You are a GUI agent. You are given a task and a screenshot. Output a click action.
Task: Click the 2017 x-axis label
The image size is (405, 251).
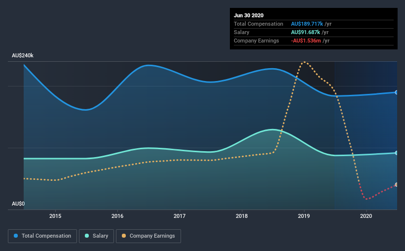(180, 216)
